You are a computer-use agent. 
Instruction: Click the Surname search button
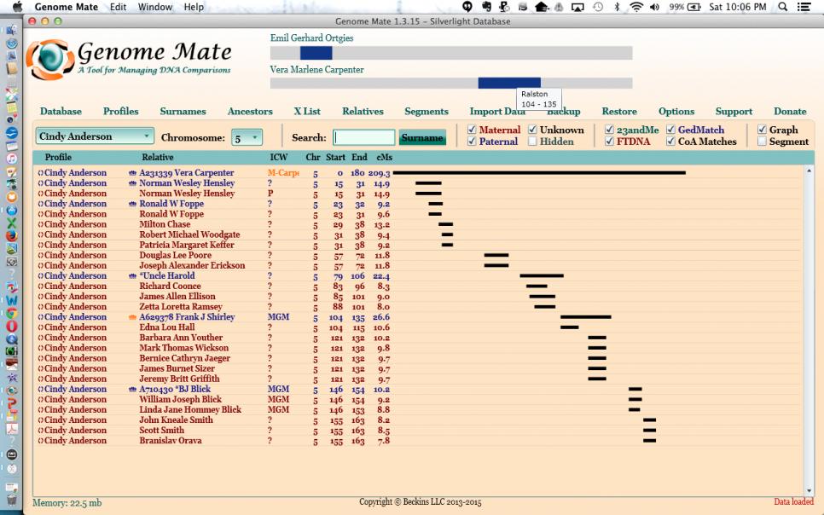422,137
